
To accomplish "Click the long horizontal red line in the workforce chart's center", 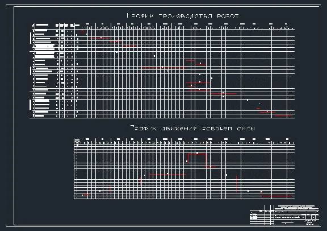I will pyautogui.click(x=167, y=175).
